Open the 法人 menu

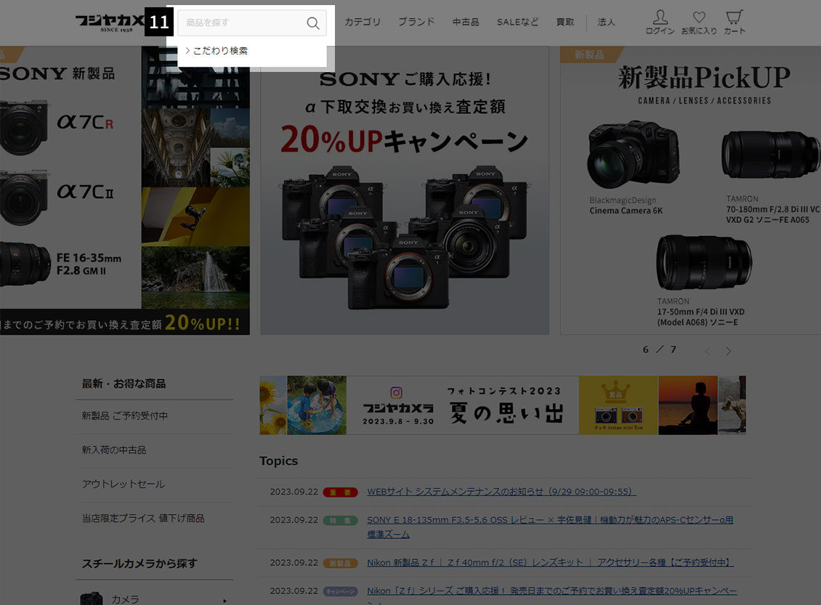[x=607, y=22]
